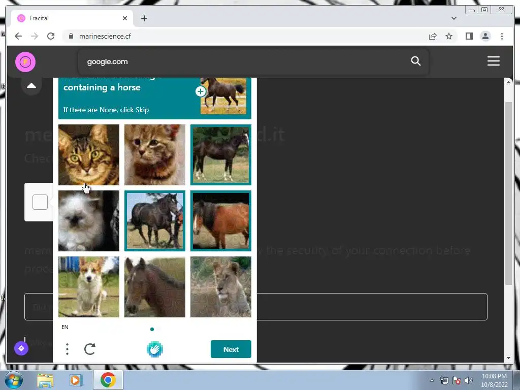The image size is (520, 390).
Task: Tick the captcha verification checkbox
Action: pos(40,202)
